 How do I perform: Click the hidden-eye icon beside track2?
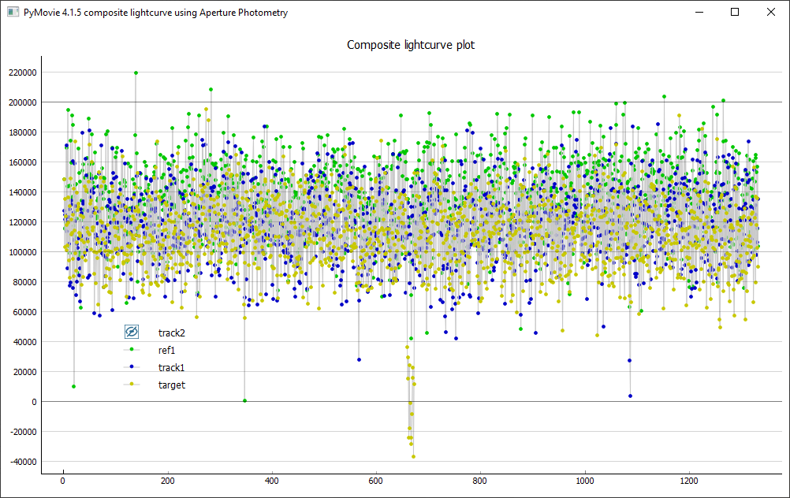click(132, 333)
